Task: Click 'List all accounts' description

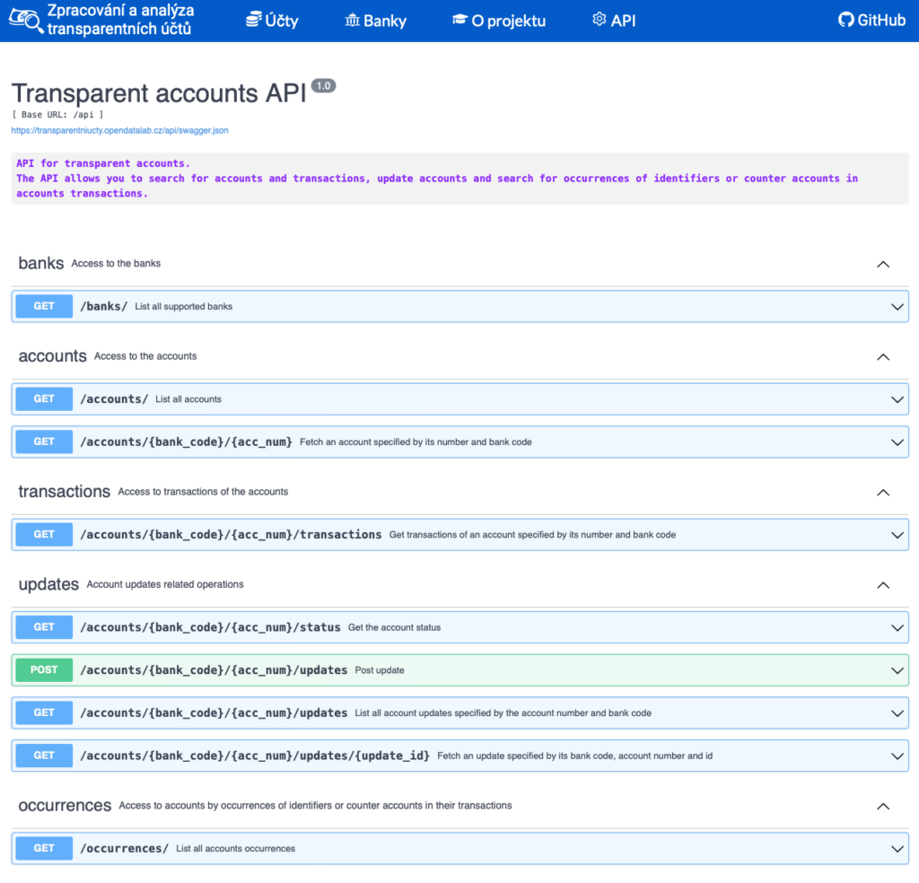Action: pos(188,399)
